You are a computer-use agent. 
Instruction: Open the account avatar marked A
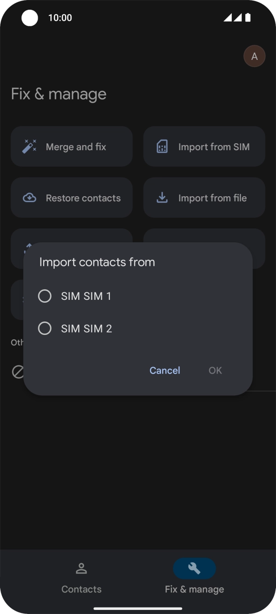pos(254,56)
